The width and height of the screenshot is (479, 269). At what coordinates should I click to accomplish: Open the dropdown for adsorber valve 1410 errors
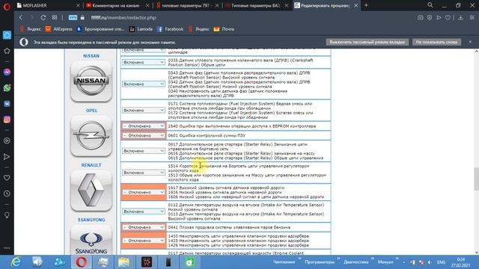(143, 241)
